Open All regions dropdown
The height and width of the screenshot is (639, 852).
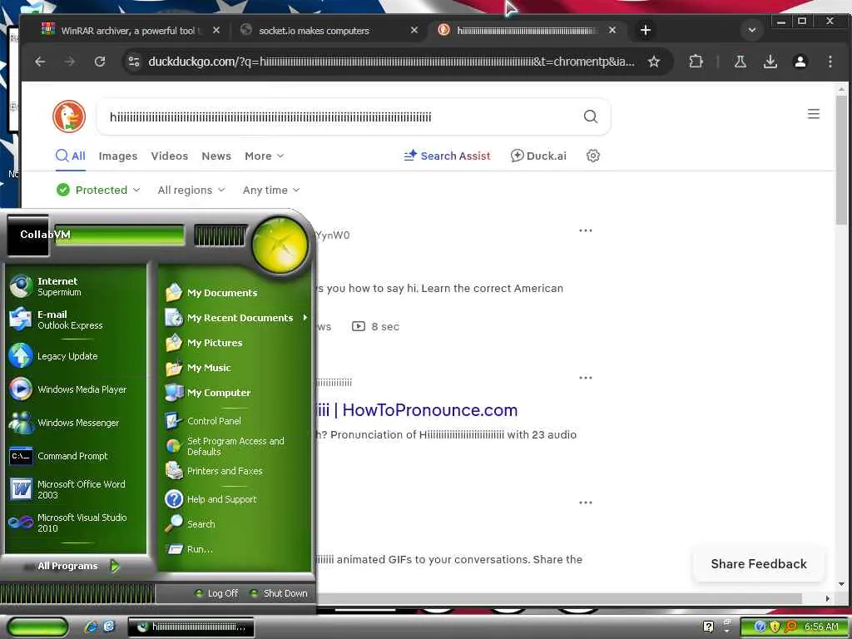(x=191, y=190)
